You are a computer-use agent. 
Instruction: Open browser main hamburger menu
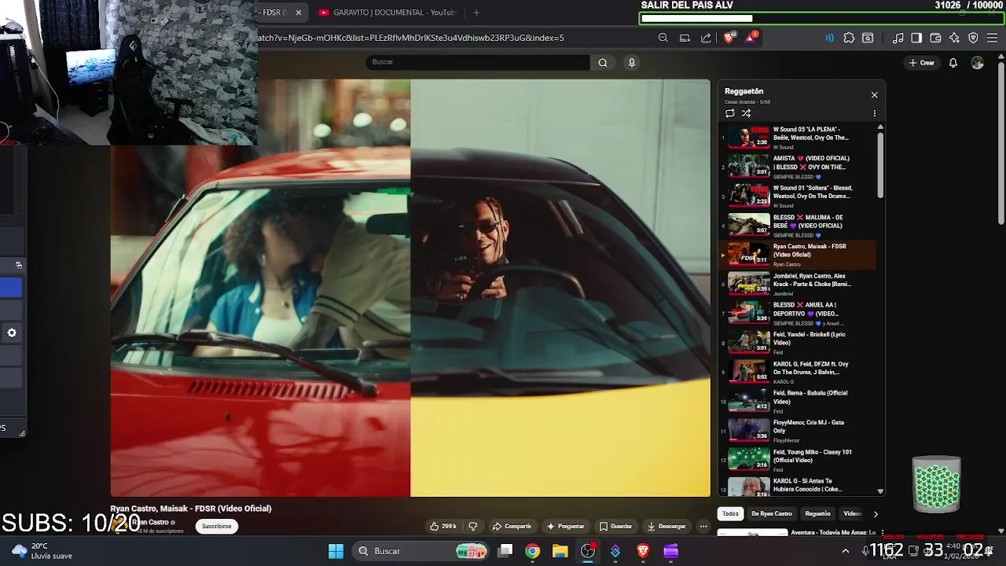992,38
